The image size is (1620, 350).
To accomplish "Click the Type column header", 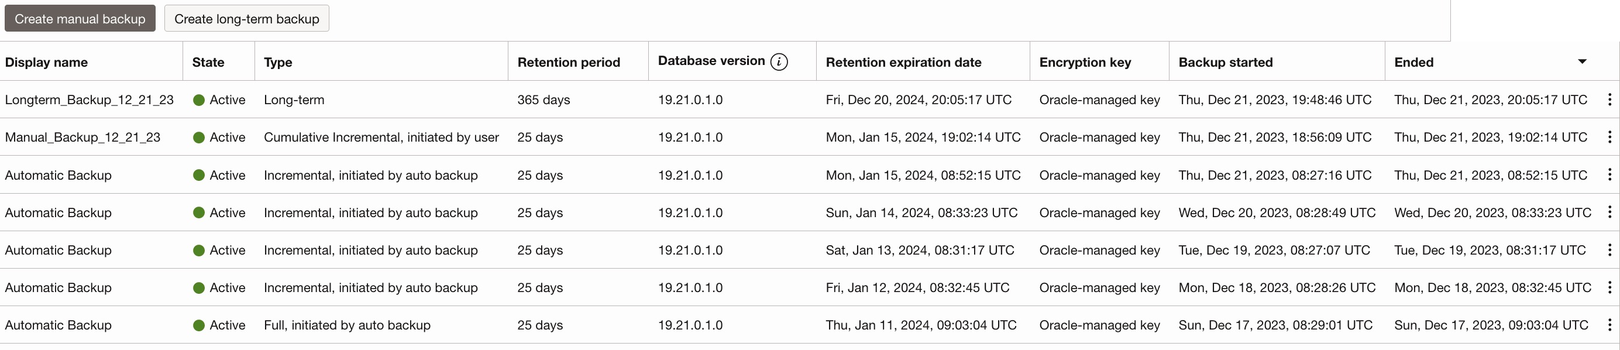I will click(x=277, y=61).
